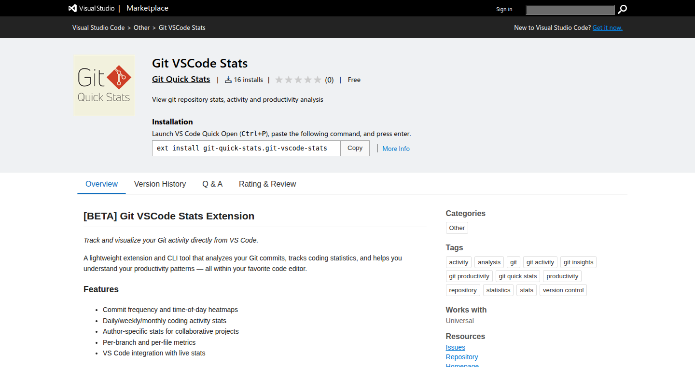
Task: Click 'Author-specific stats for collaborative projects' item
Action: point(171,331)
